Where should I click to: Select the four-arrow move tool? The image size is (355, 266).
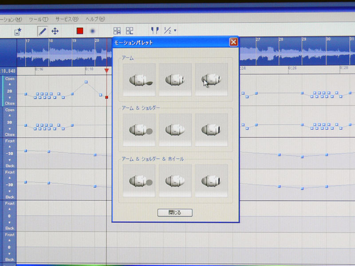(x=55, y=31)
